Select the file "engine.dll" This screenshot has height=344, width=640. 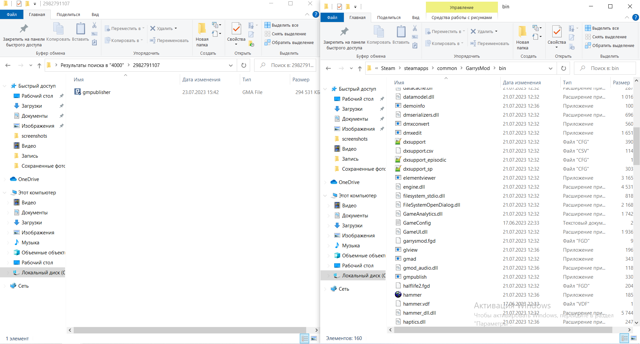click(x=414, y=187)
